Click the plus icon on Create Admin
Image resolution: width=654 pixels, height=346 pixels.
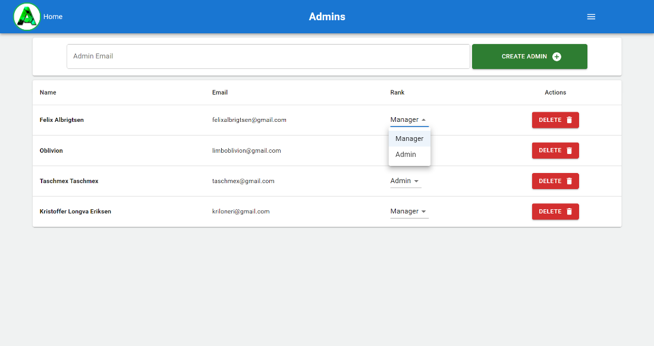(556, 56)
